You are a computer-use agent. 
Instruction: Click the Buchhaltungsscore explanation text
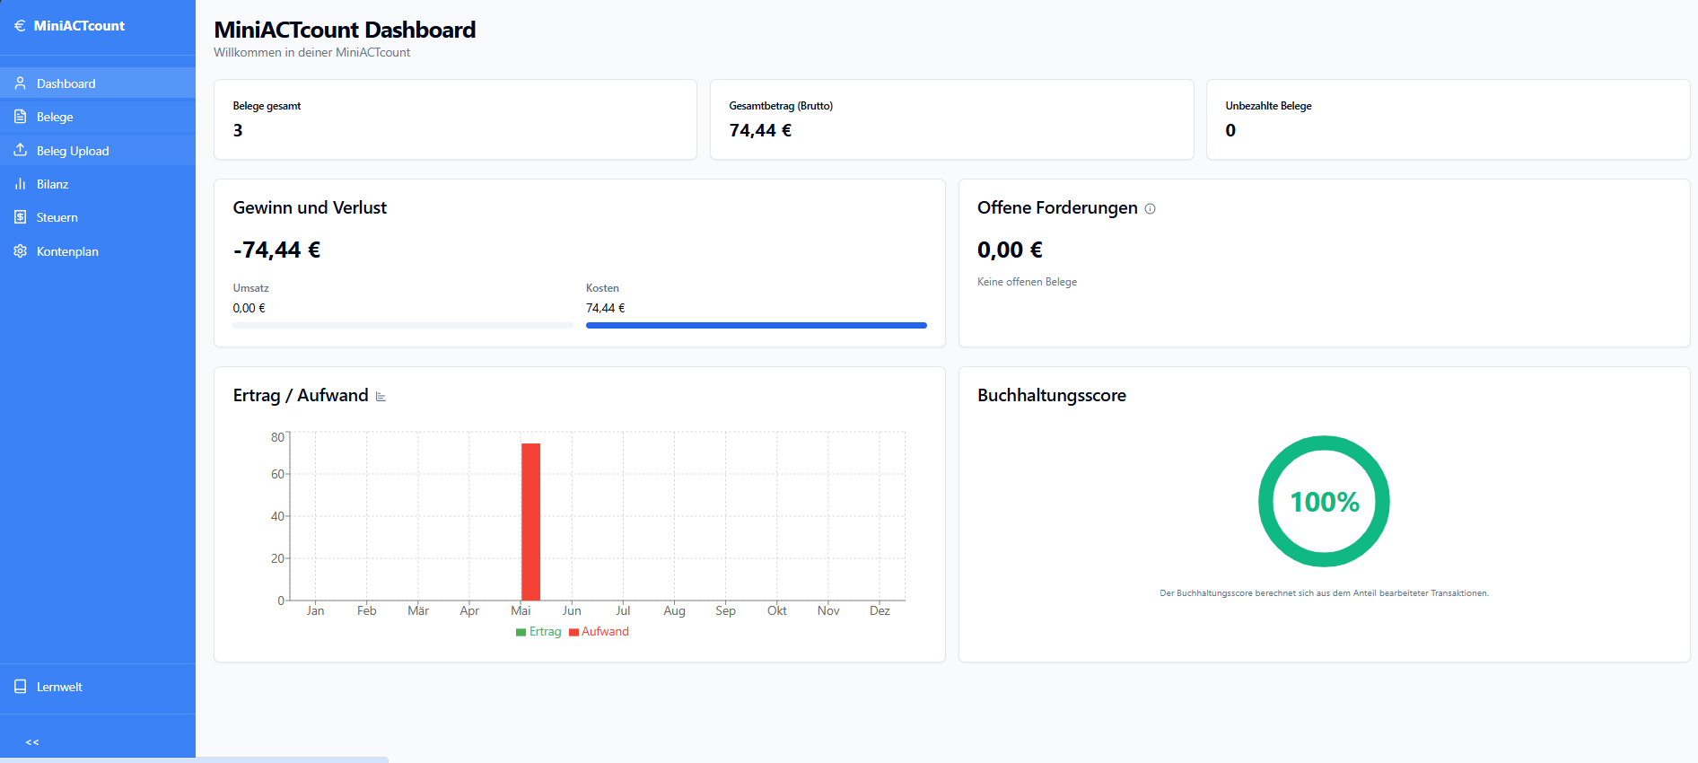(1324, 593)
